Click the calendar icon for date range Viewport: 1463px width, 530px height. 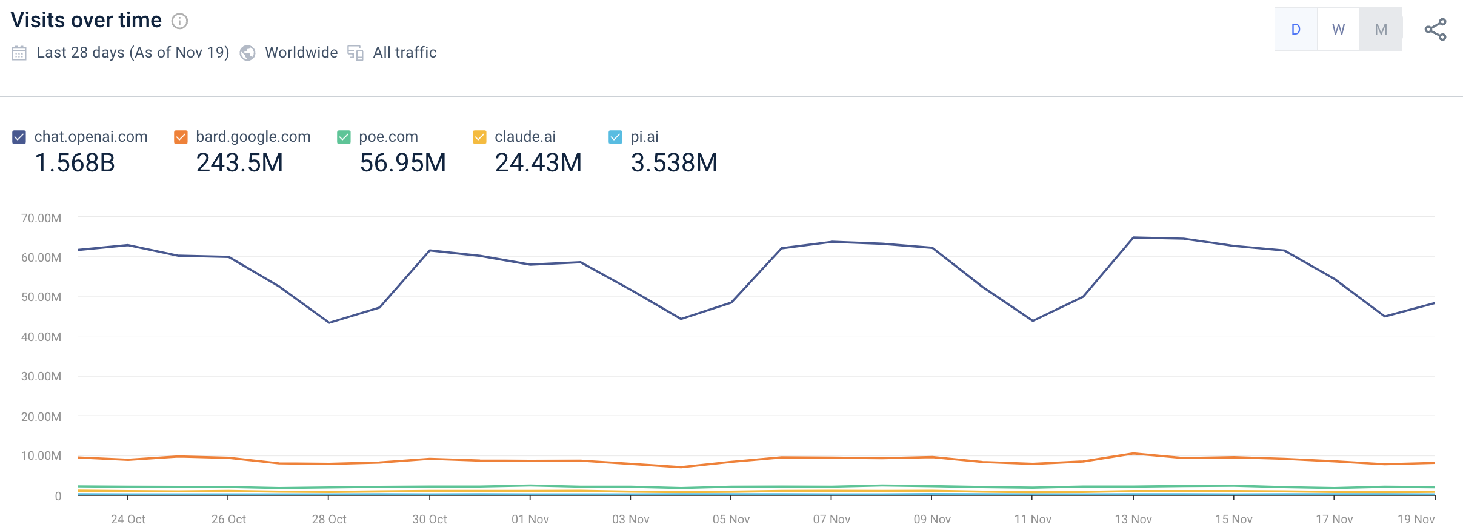pyautogui.click(x=19, y=53)
